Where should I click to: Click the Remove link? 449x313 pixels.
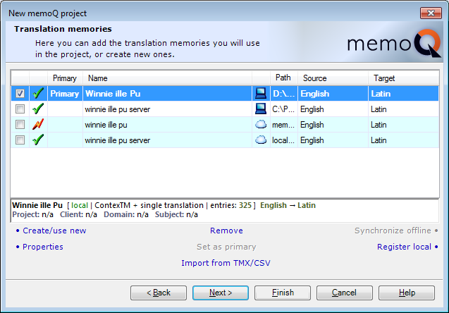226,231
